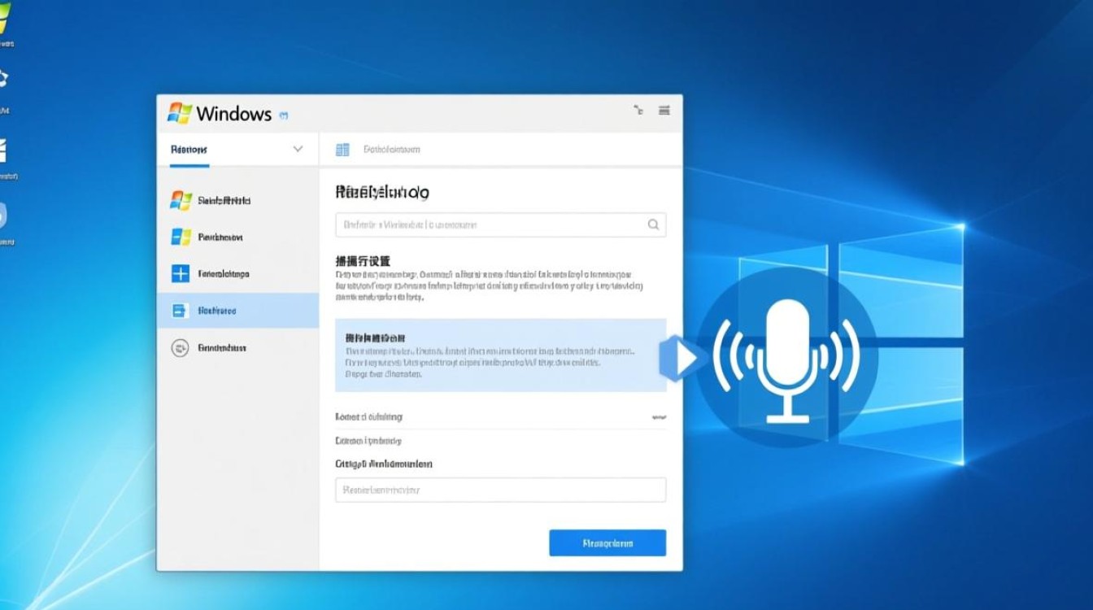Click inside the search input field

pyautogui.click(x=488, y=224)
